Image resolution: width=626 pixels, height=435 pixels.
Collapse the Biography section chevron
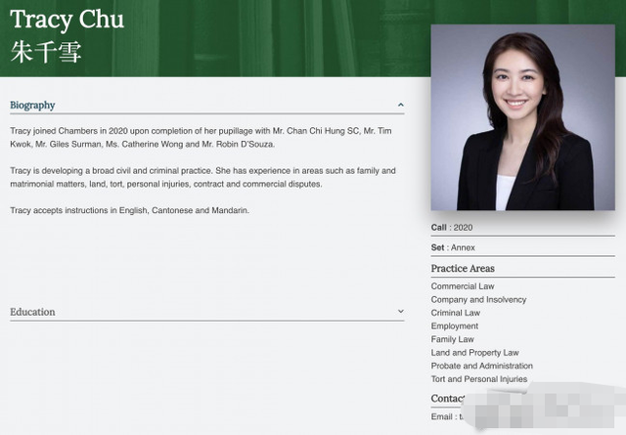click(400, 105)
